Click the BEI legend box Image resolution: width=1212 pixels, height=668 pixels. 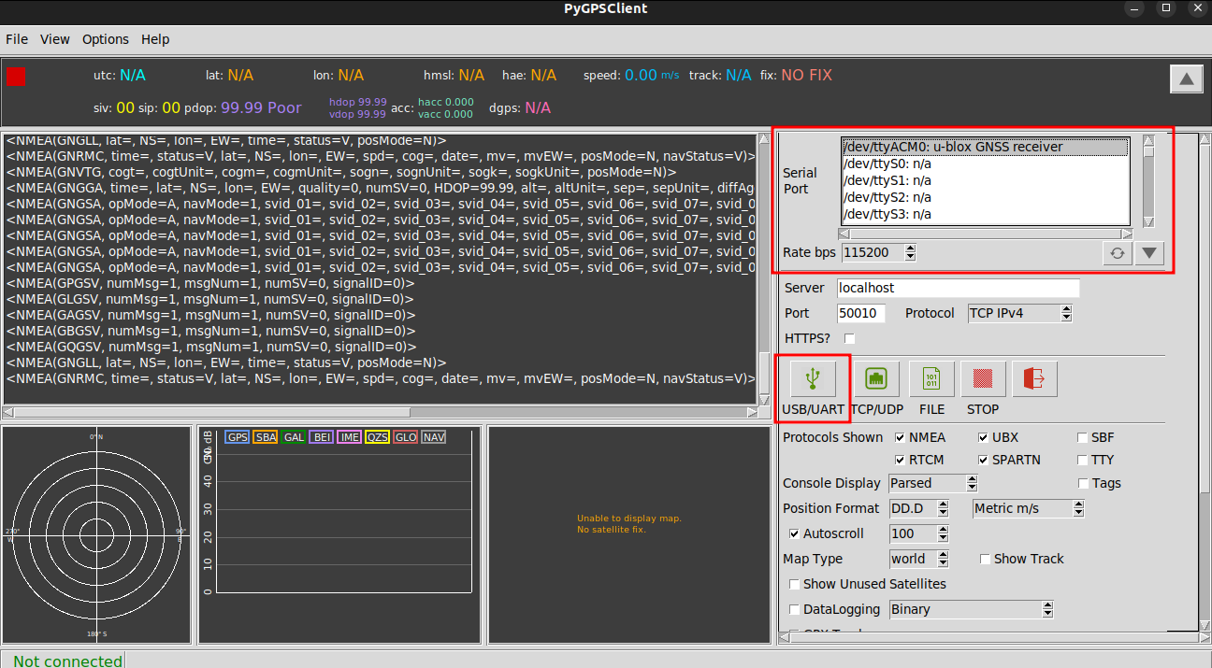tap(322, 437)
